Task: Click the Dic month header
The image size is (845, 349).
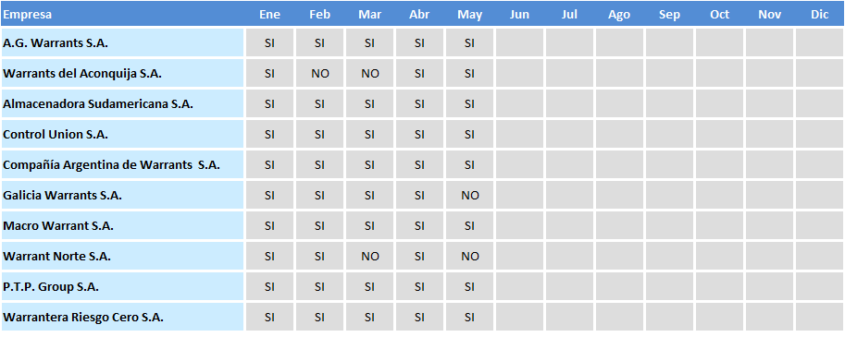Action: 820,15
